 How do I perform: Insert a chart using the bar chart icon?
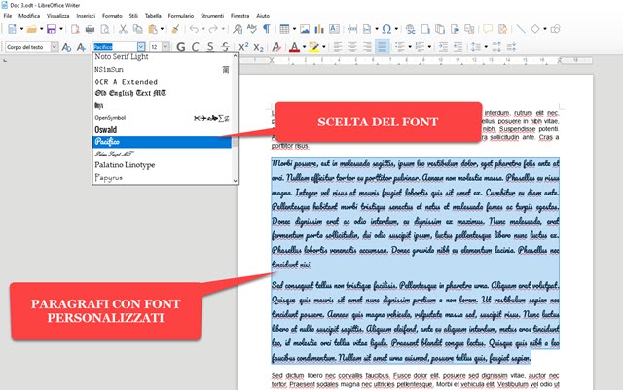319,29
